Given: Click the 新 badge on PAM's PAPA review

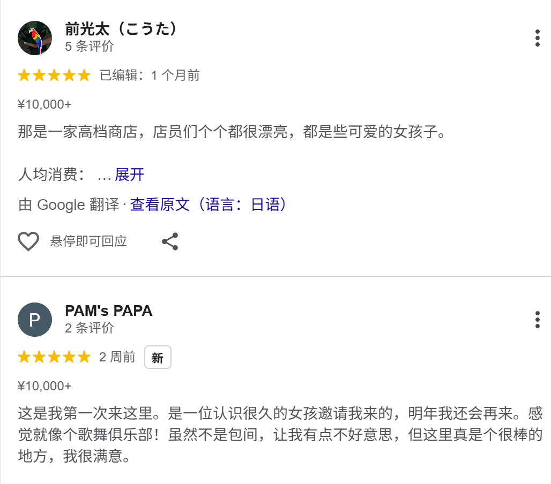Looking at the screenshot, I should point(158,358).
